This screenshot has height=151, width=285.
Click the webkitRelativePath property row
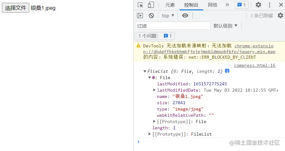(x=185, y=115)
